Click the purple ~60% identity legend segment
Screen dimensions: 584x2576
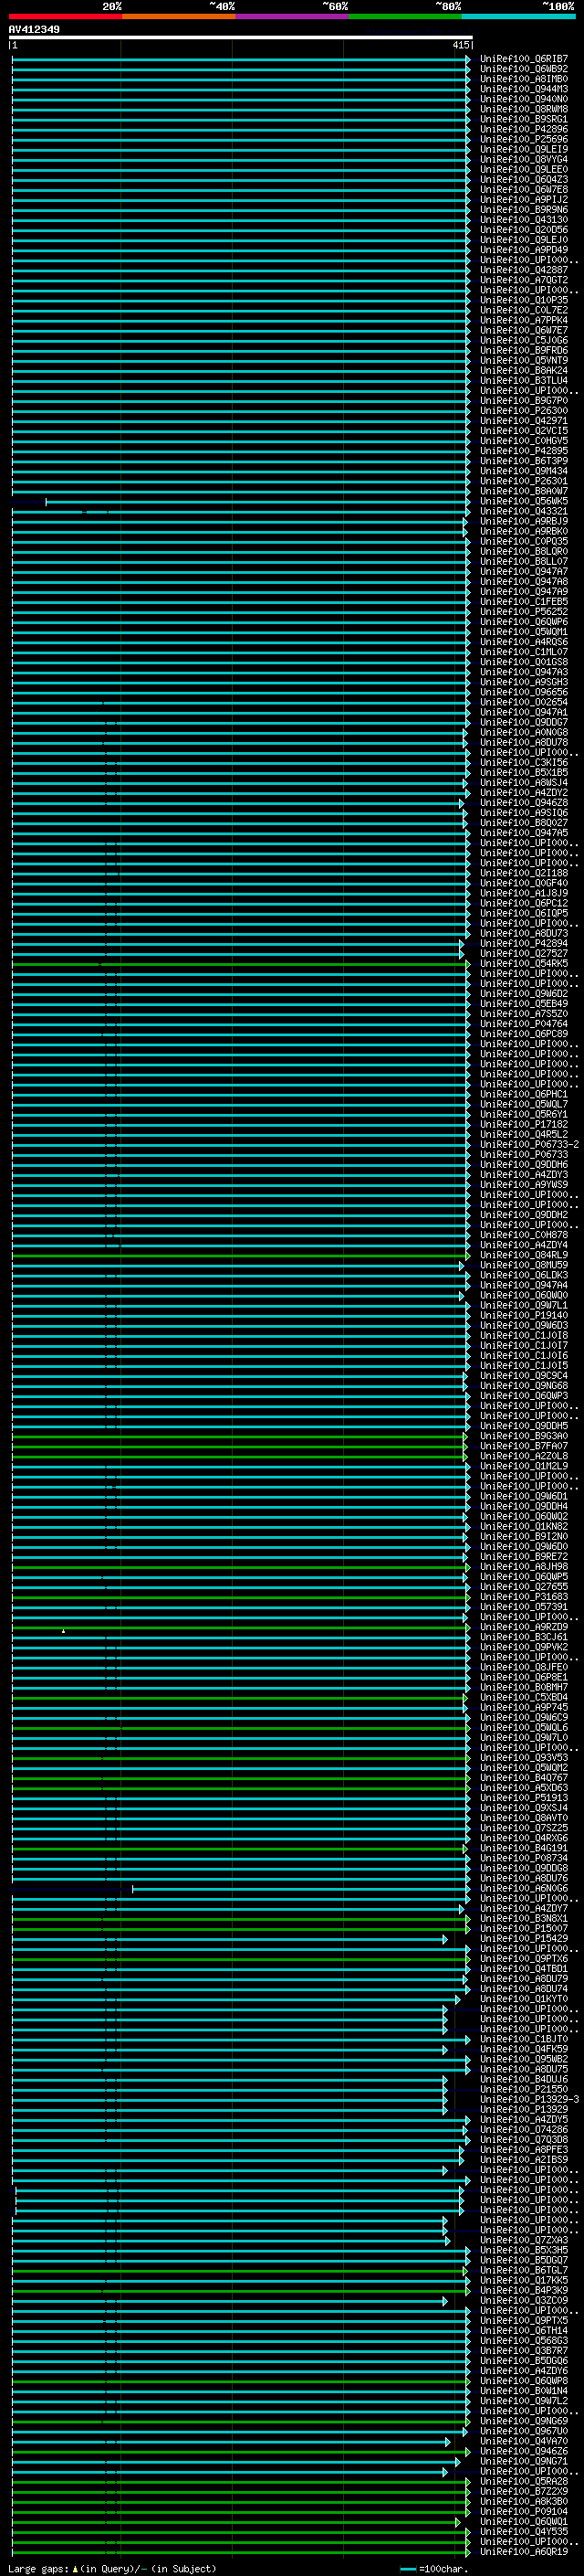coord(291,16)
